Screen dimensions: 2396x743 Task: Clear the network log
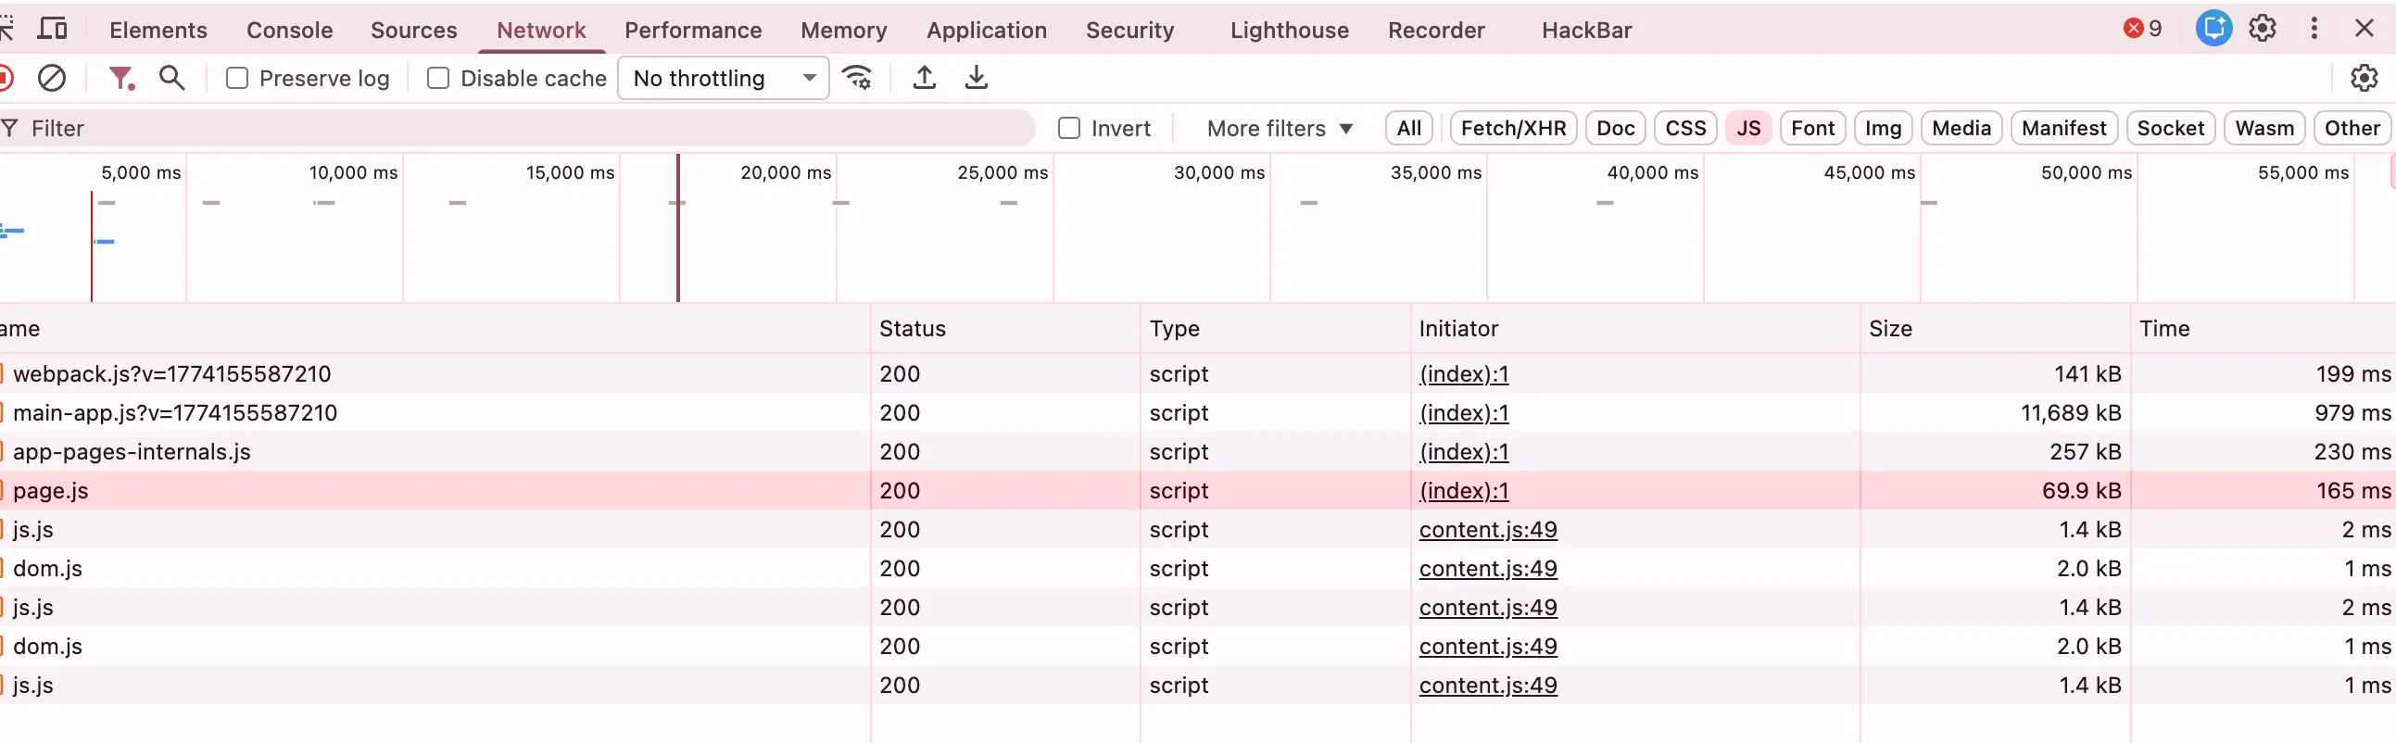(x=52, y=78)
